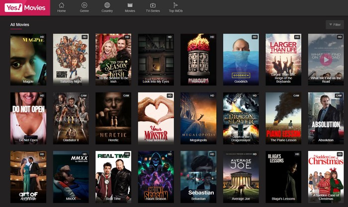Screen dimensions: 348x207
Task: Open the Saturday Night movie poster
Action: [x=71, y=59]
